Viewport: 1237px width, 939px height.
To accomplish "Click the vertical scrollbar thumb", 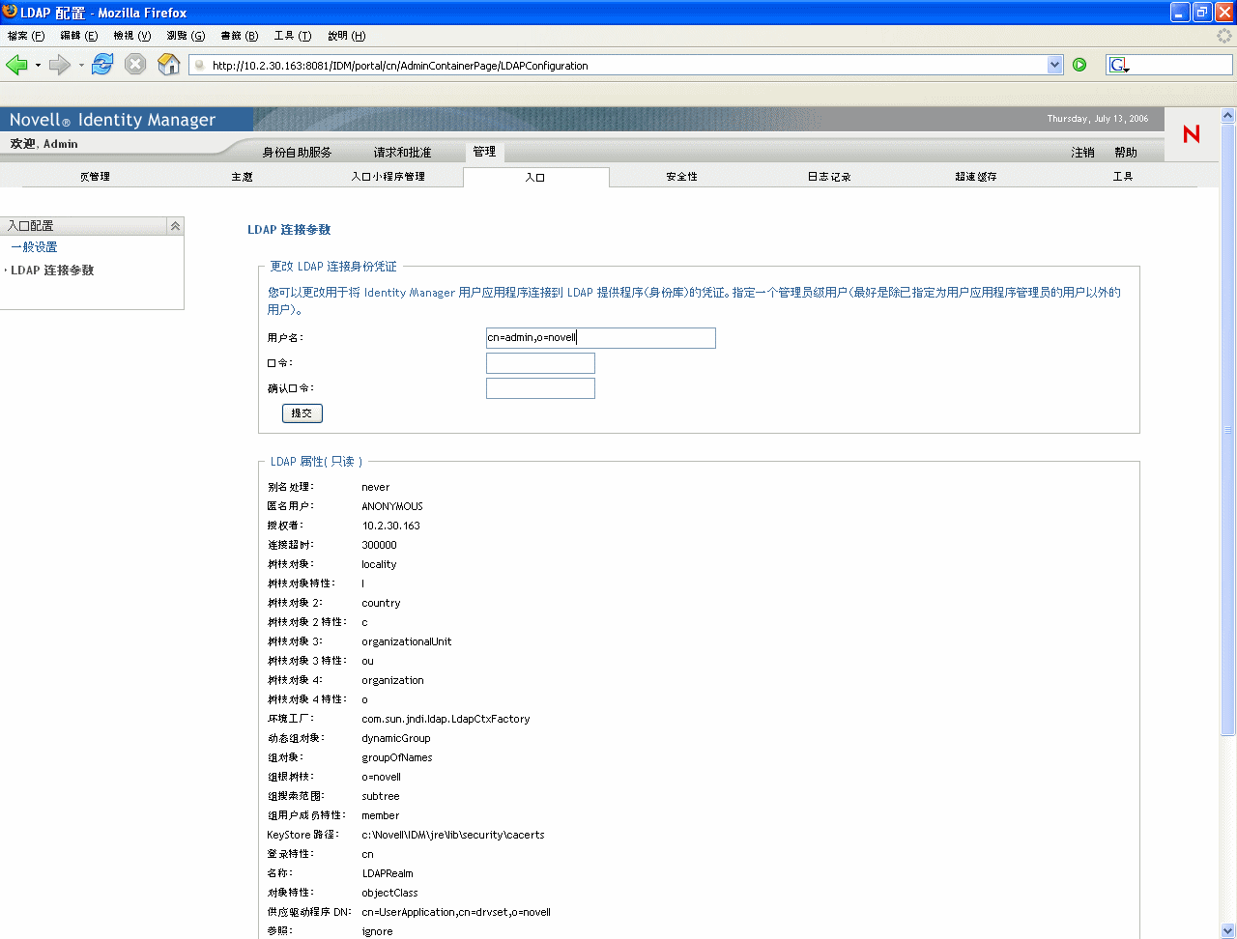I will pyautogui.click(x=1228, y=430).
